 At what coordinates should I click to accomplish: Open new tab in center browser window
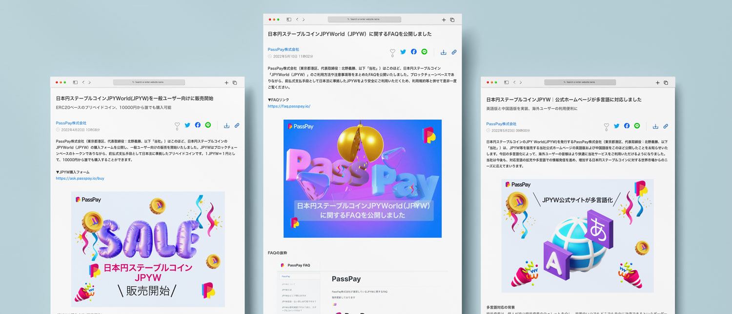click(444, 20)
